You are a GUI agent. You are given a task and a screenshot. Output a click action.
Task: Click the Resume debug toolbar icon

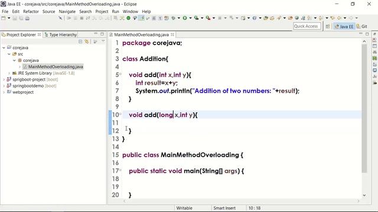(69, 18)
